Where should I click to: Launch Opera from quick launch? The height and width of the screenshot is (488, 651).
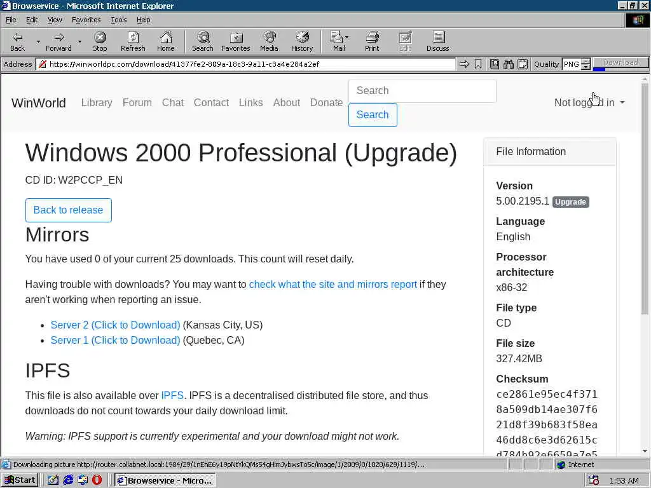(97, 480)
